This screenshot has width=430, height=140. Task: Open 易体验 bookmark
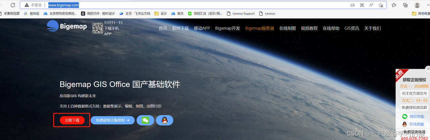[x=31, y=14]
